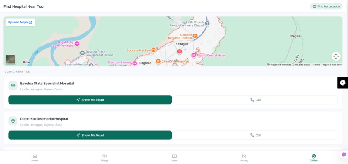The image size is (348, 164).
Task: Open the History tab
Action: click(244, 158)
